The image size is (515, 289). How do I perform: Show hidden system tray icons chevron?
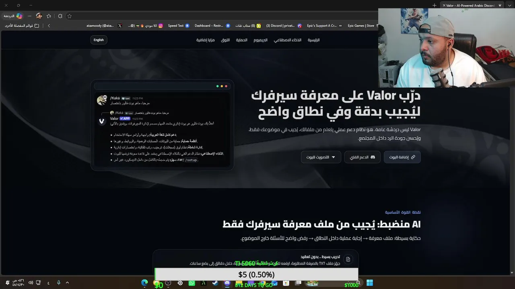[x=67, y=283]
